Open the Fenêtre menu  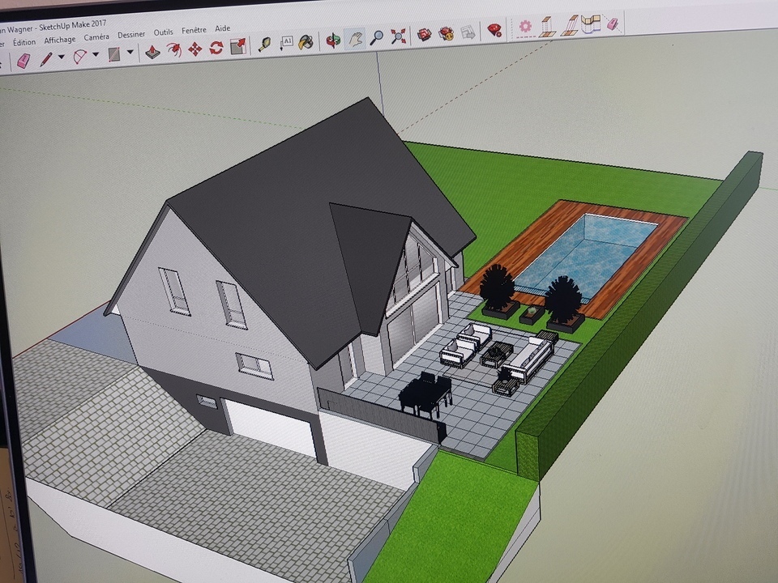click(194, 30)
